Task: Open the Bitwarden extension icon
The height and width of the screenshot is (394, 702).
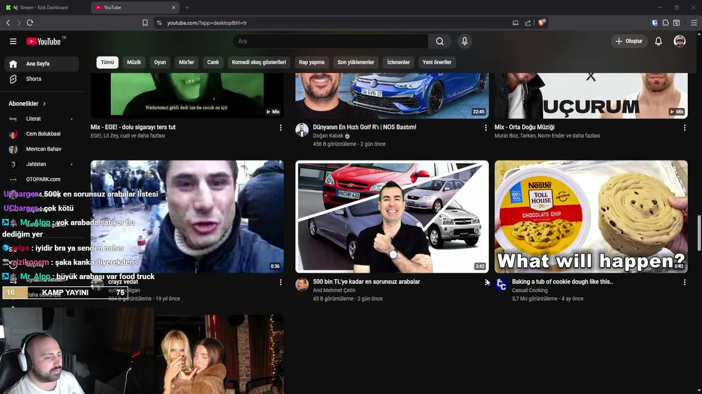Action: (654, 23)
